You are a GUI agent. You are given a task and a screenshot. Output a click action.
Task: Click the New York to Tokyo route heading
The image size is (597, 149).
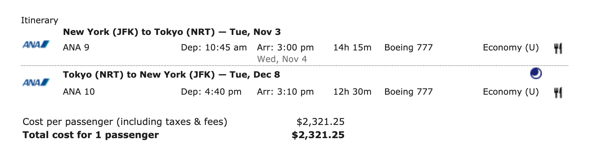(172, 32)
